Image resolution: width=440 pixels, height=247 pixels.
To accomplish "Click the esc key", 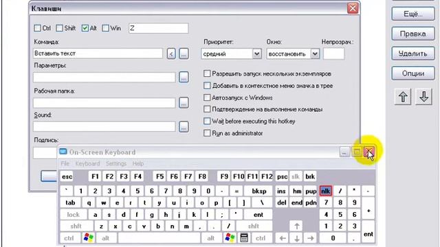I will coord(67,177).
